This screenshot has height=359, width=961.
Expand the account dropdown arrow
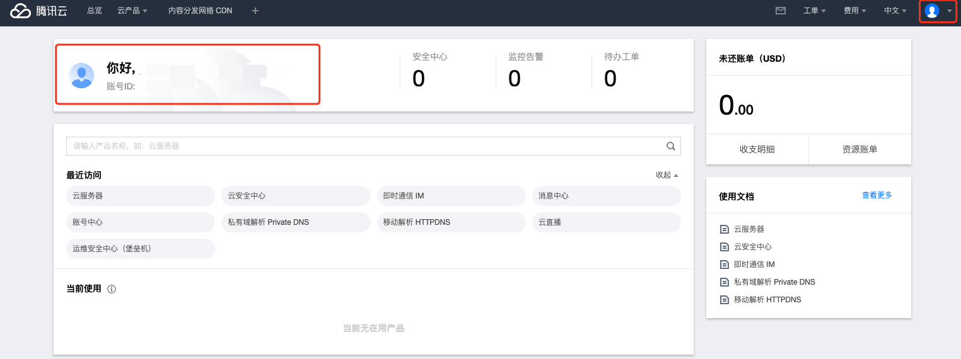click(950, 11)
